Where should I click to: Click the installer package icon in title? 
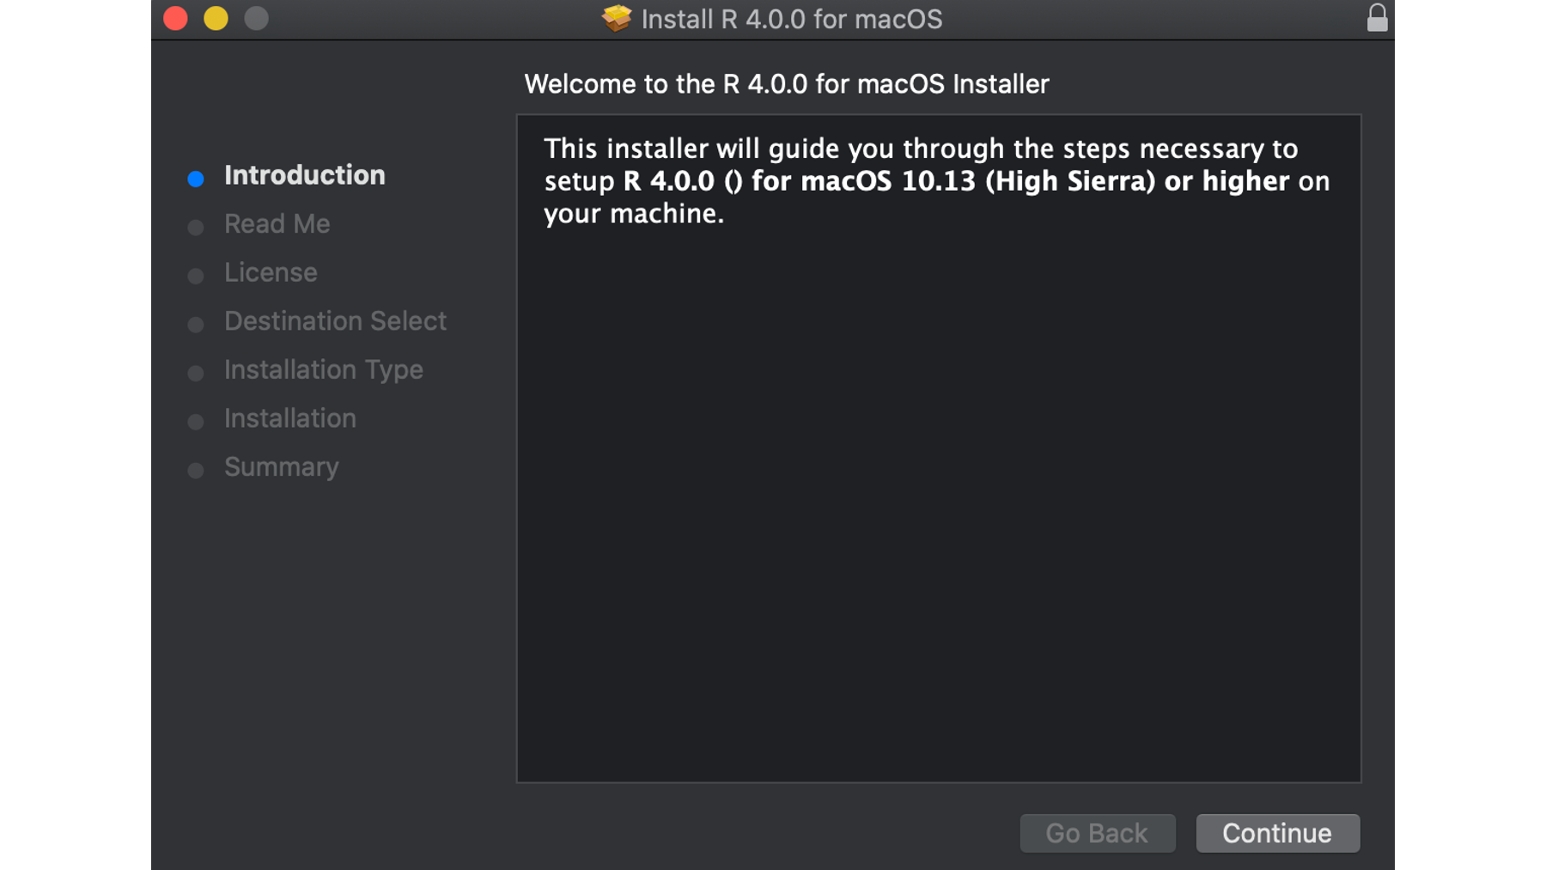(617, 18)
